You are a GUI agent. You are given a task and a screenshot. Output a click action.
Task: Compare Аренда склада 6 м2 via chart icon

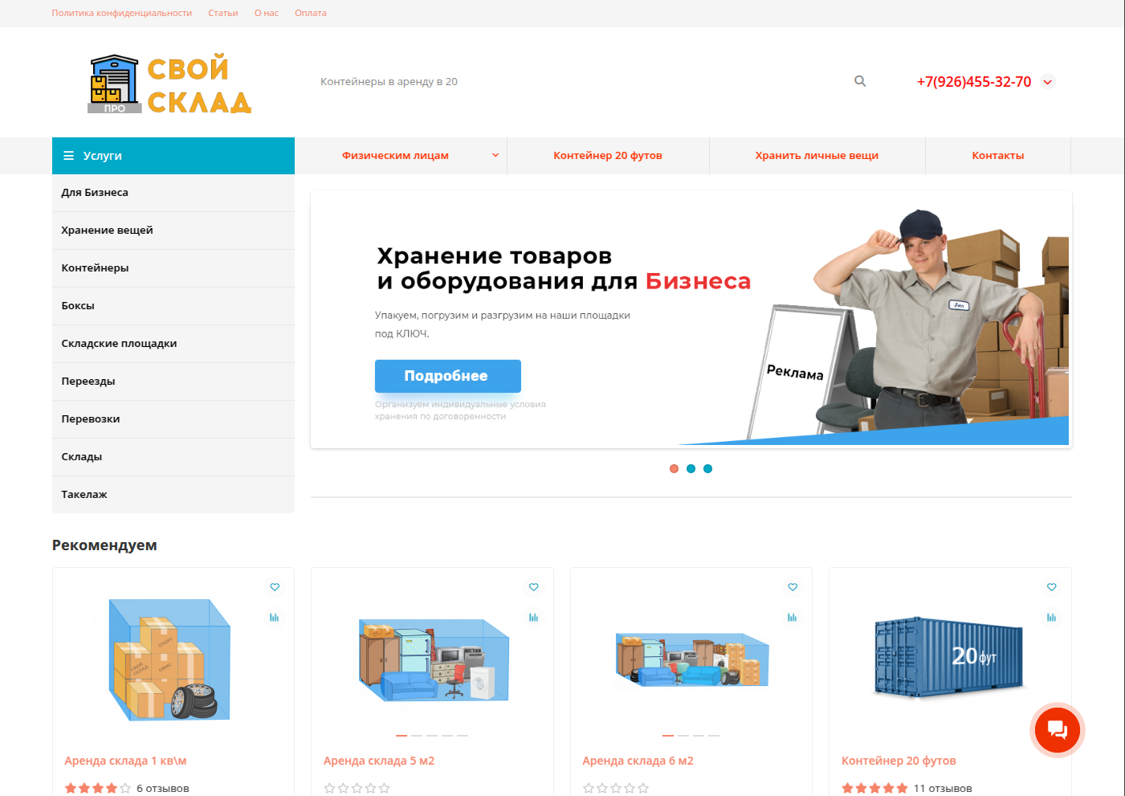tap(793, 618)
